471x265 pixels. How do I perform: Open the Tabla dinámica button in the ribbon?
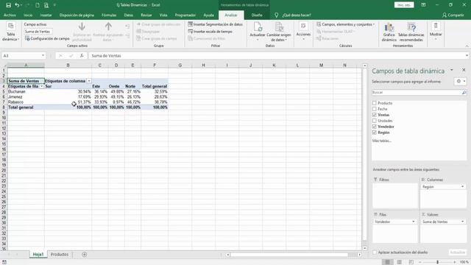[x=10, y=32]
